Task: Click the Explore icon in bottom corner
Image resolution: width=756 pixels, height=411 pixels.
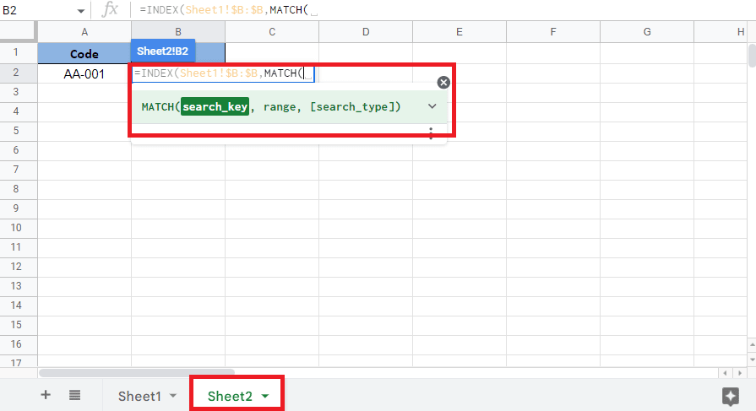Action: (731, 397)
